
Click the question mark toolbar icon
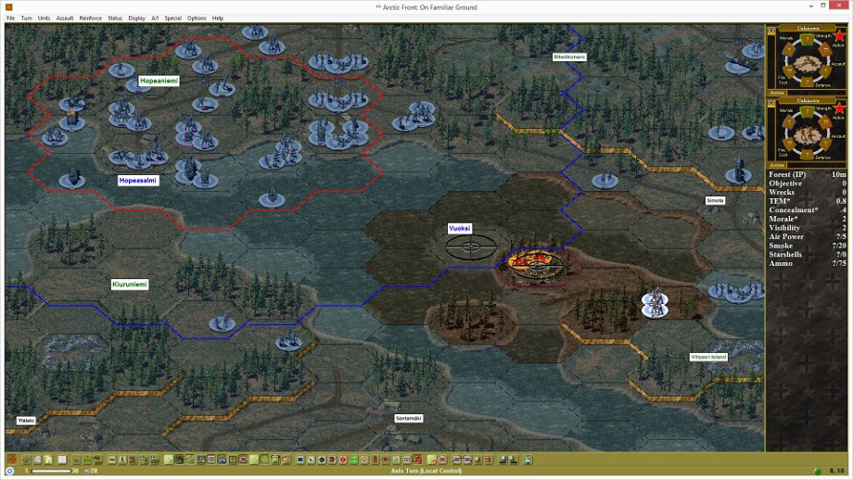pyautogui.click(x=233, y=460)
